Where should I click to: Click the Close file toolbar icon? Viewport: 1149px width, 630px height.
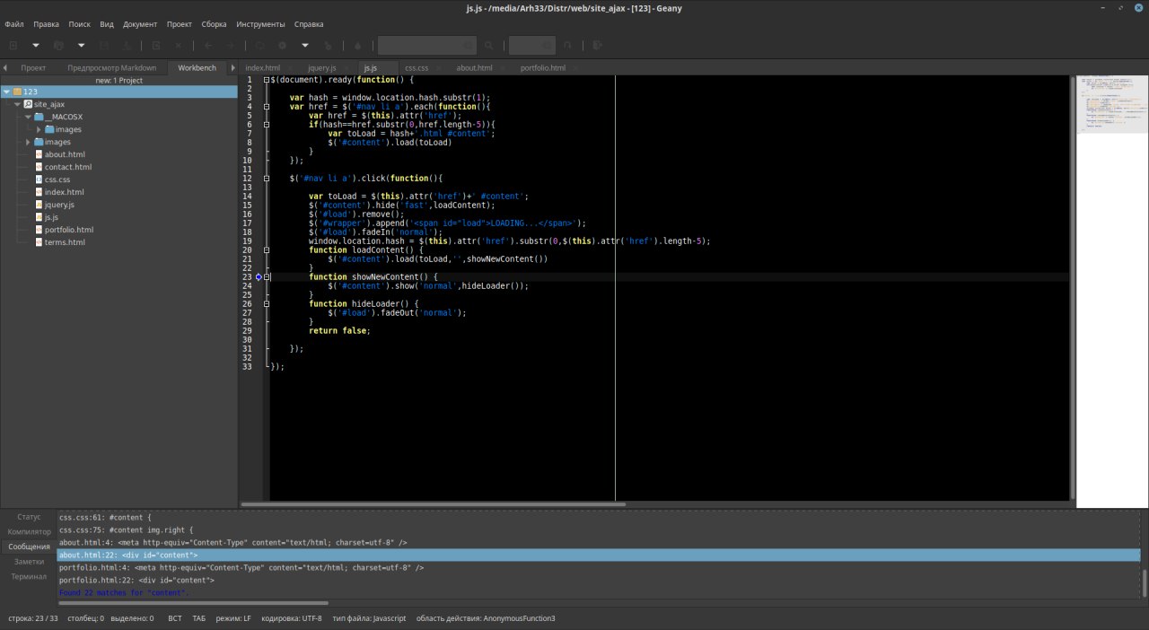[179, 45]
